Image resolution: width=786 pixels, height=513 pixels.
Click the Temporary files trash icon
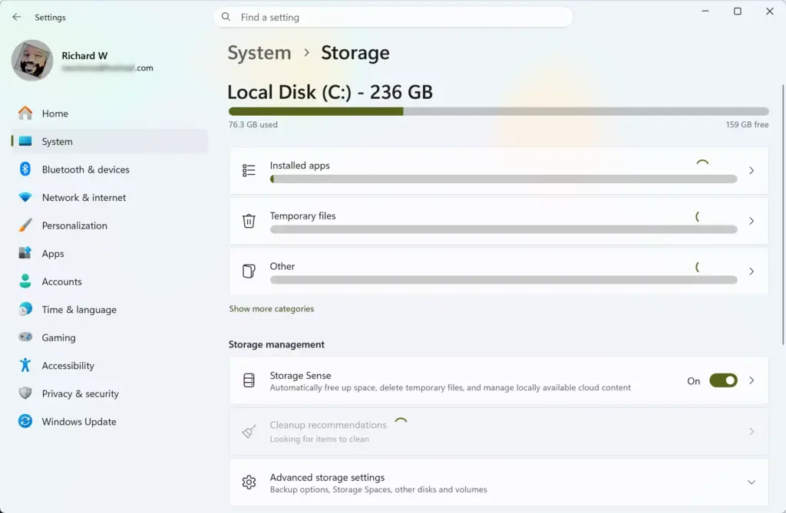(x=249, y=221)
